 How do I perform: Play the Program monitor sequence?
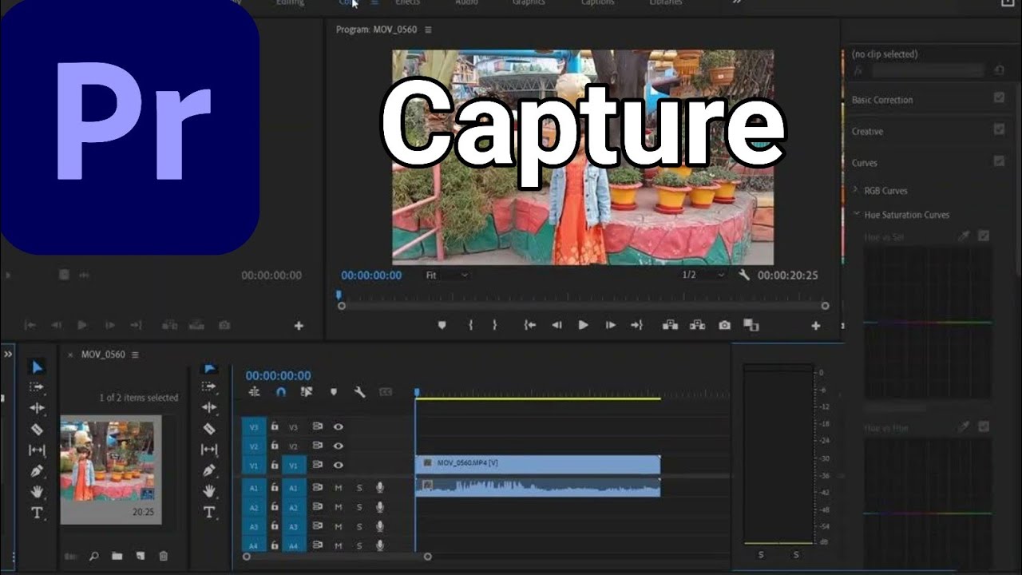(x=583, y=325)
